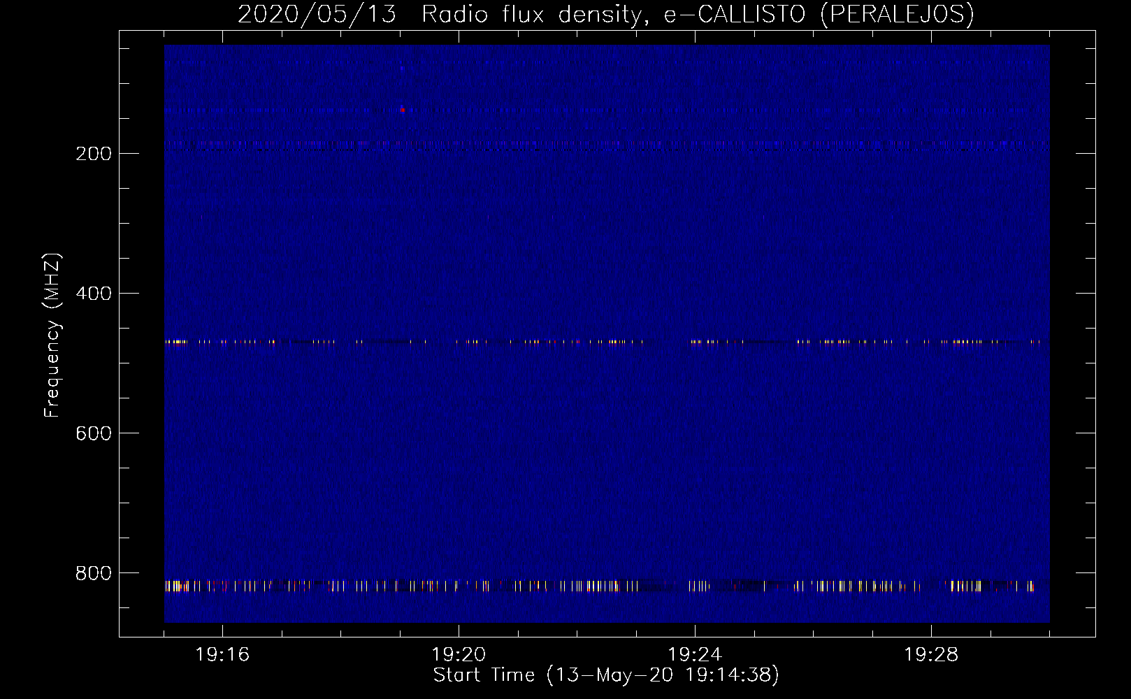1131x699 pixels.
Task: Click the 800 frequency tick label
Action: coord(94,573)
